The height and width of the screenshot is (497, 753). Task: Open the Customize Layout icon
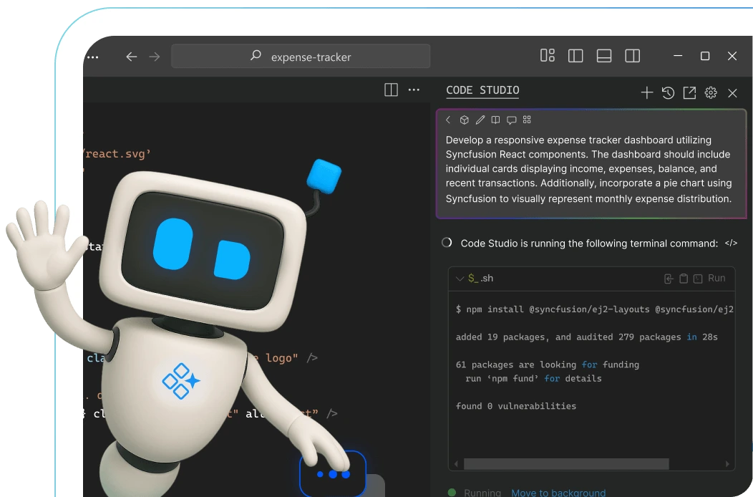coord(548,56)
